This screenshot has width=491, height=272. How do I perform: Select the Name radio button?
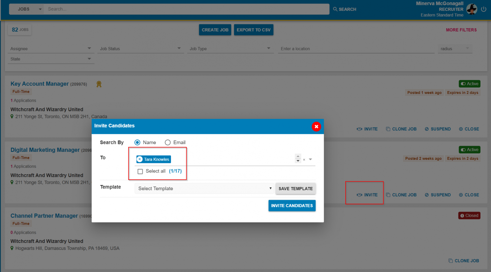tap(137, 143)
